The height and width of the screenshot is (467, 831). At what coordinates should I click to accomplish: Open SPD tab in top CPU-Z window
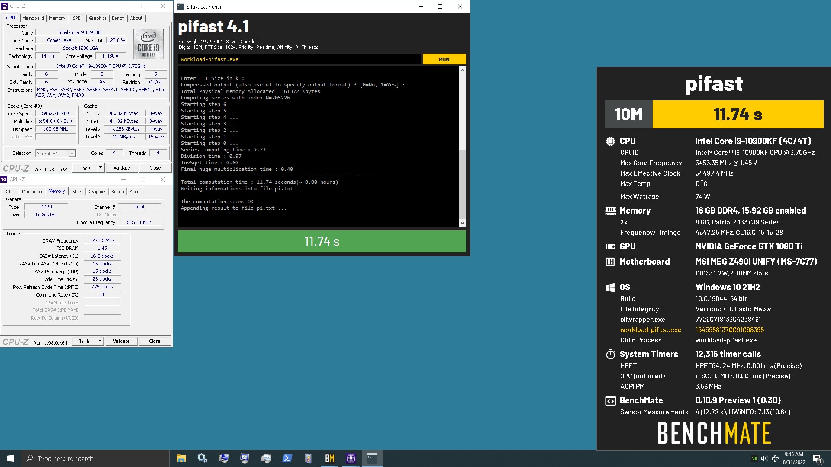77,18
